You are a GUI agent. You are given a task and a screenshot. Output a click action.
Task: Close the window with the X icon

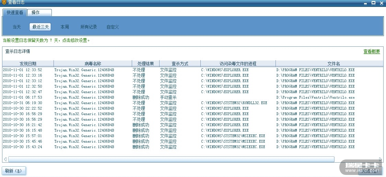click(382, 3)
